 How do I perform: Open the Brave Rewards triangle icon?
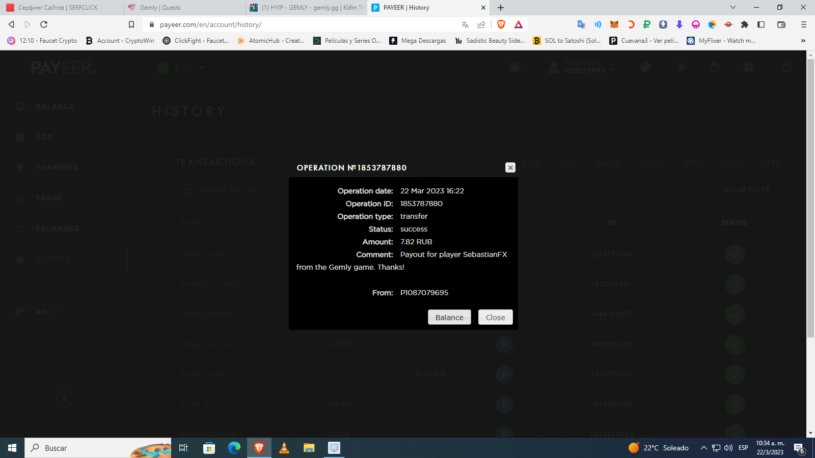(x=519, y=24)
